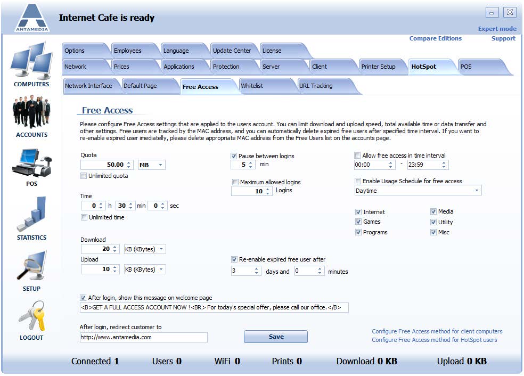The height and width of the screenshot is (376, 524).
Task: Click the Logout keys icon
Action: click(31, 316)
